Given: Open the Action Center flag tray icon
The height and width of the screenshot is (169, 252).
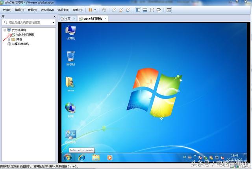Looking at the screenshot, I should pyautogui.click(x=200, y=158).
